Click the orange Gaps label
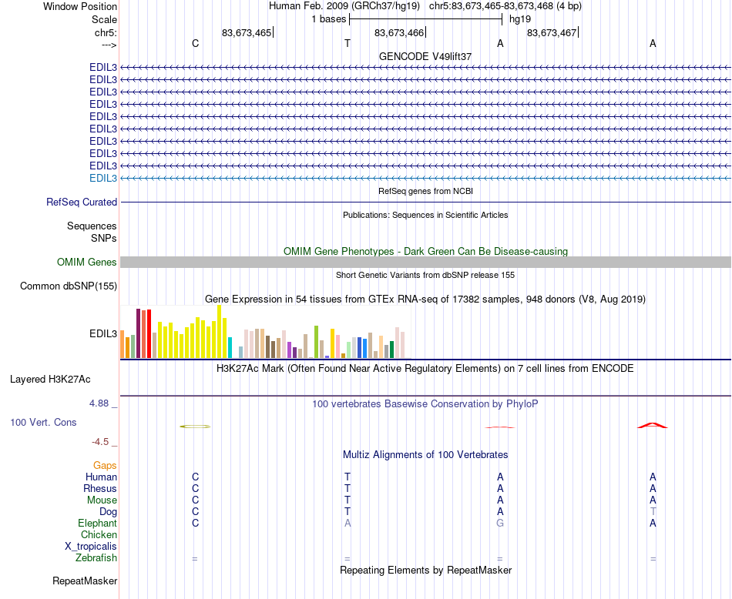This screenshot has height=599, width=732. (x=105, y=466)
